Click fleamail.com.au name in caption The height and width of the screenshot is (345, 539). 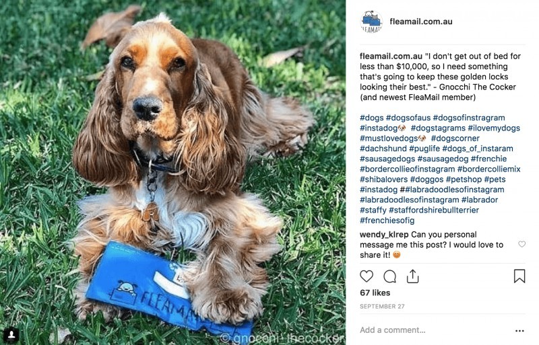(391, 56)
